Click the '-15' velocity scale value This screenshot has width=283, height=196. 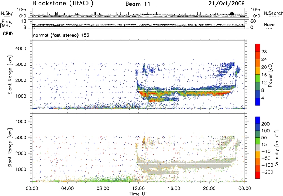pyautogui.click(x=266, y=151)
